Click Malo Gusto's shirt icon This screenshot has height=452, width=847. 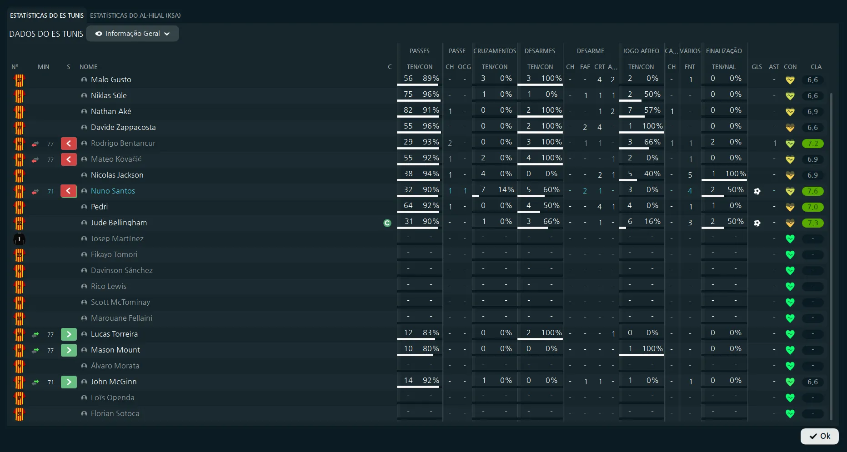[19, 80]
